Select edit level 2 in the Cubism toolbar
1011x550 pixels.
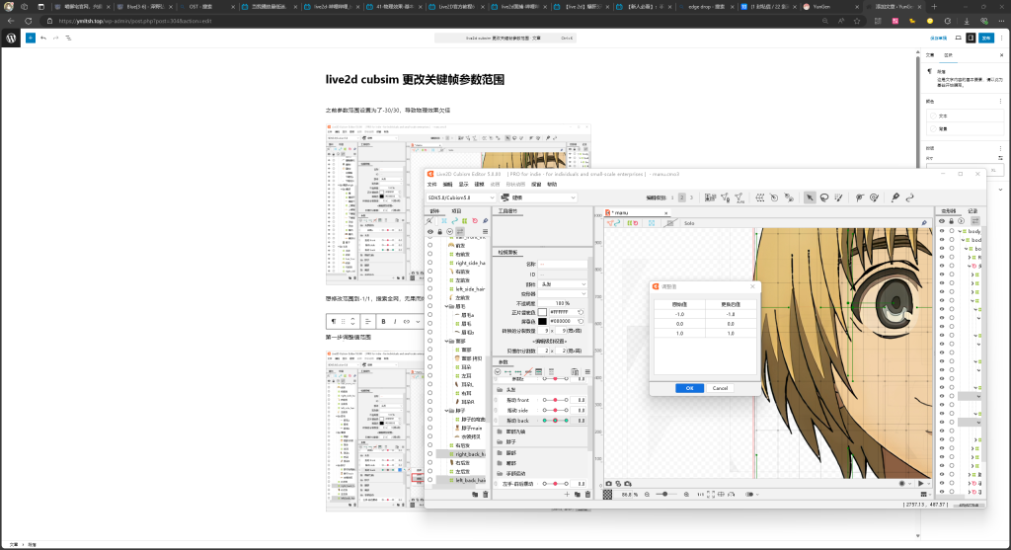(681, 197)
